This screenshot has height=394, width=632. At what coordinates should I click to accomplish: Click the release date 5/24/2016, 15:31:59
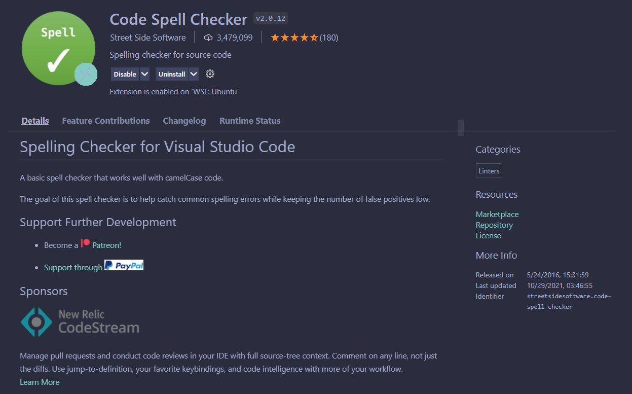(558, 275)
